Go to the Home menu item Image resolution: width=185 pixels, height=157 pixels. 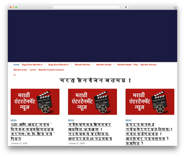(x=16, y=65)
